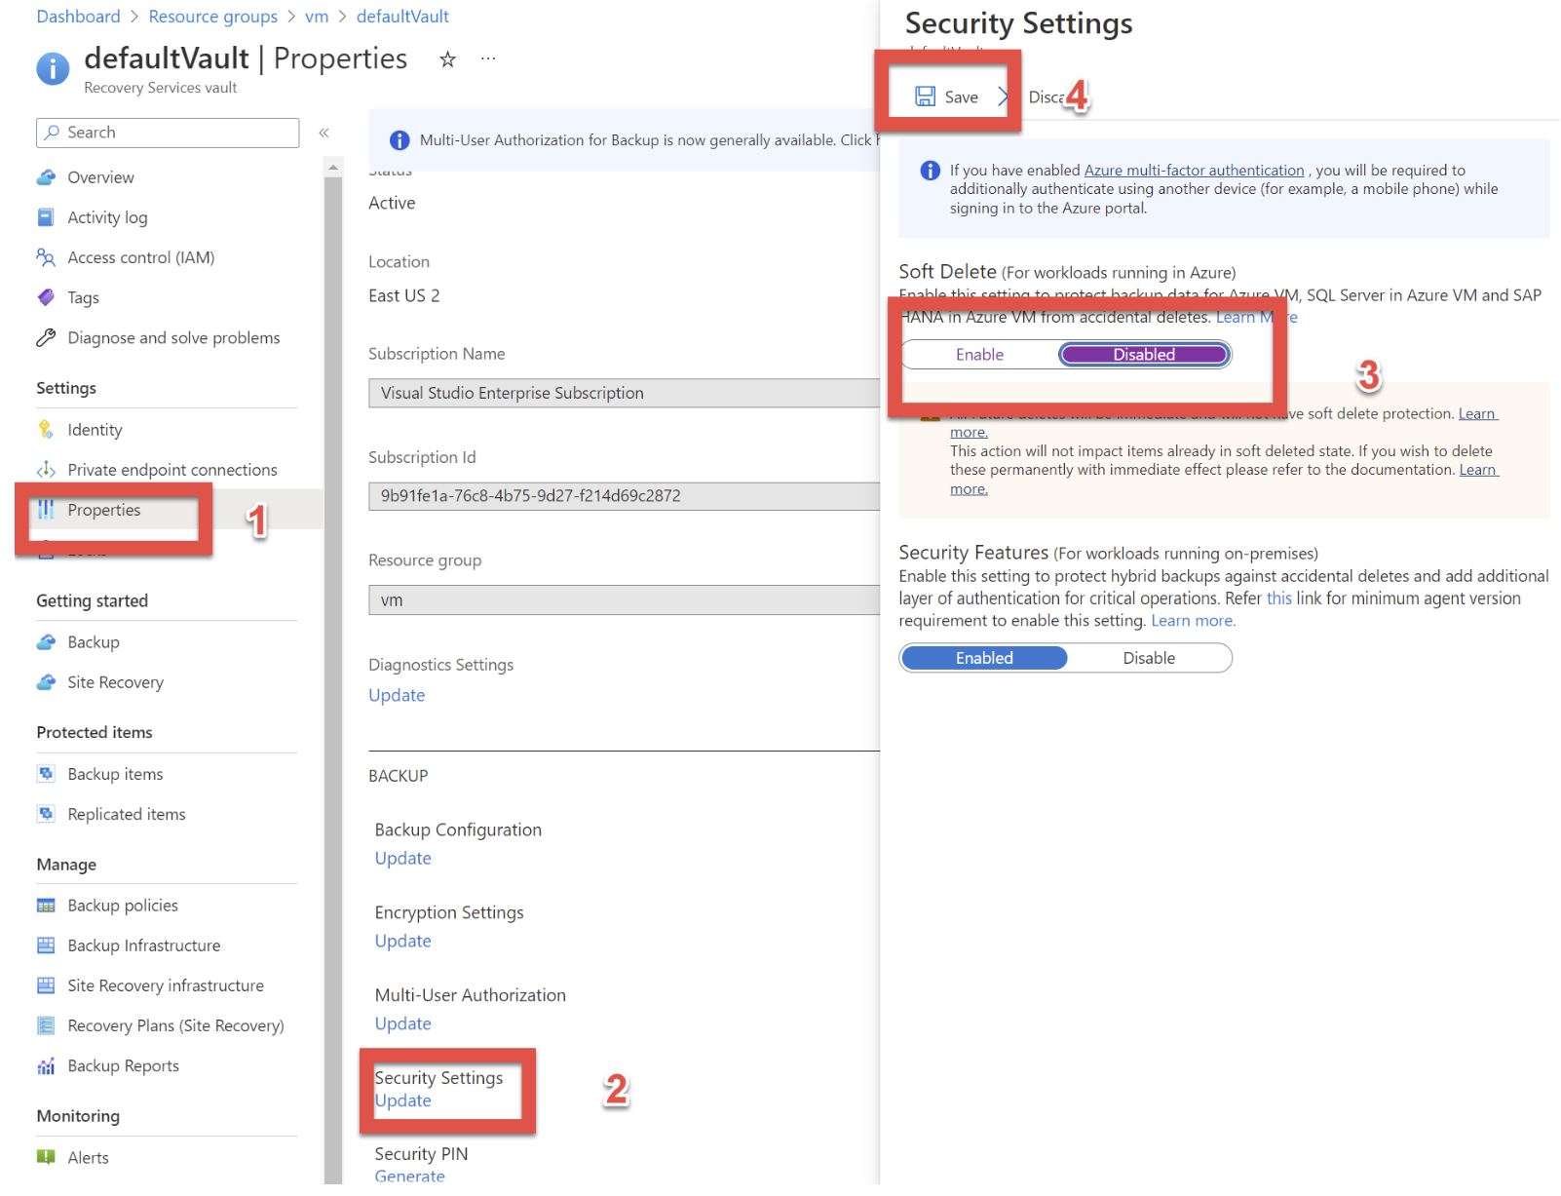This screenshot has height=1196, width=1561.
Task: Click the Tags icon in sidebar
Action: (x=46, y=297)
